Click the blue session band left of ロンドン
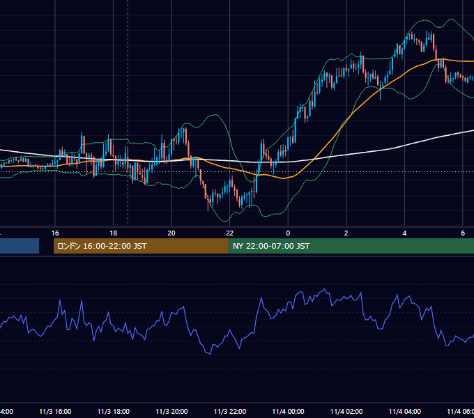This screenshot has height=418, width=474. [20, 246]
